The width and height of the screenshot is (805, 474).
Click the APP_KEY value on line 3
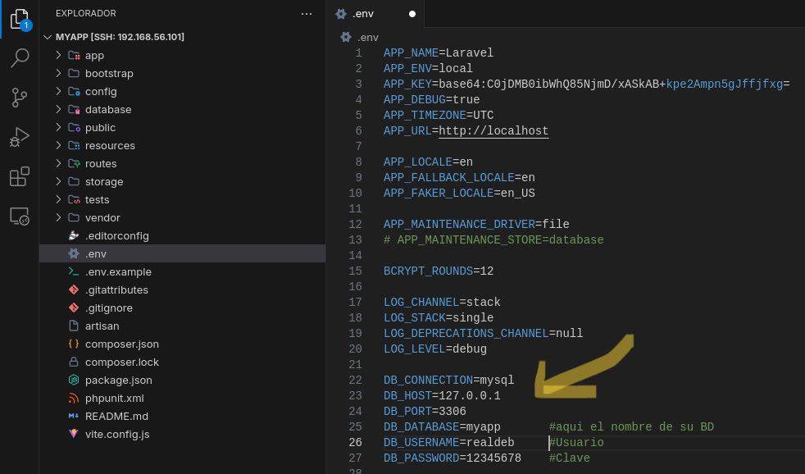pyautogui.click(x=614, y=84)
